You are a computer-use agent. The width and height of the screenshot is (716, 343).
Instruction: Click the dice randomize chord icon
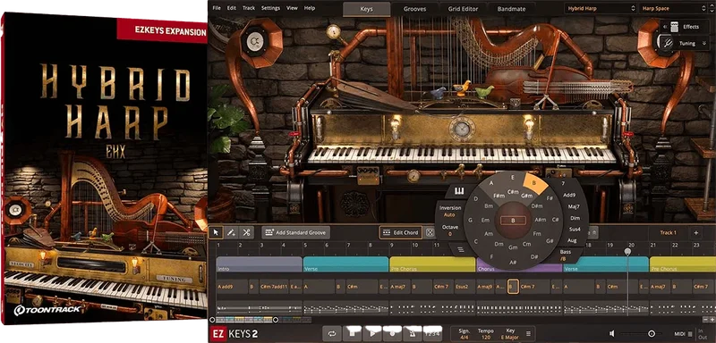coord(430,232)
